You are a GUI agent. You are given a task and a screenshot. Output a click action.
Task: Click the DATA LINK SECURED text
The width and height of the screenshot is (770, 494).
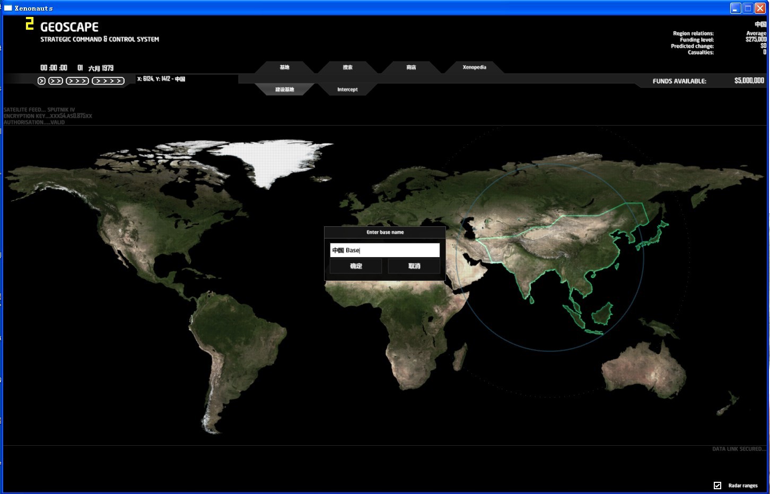point(739,449)
